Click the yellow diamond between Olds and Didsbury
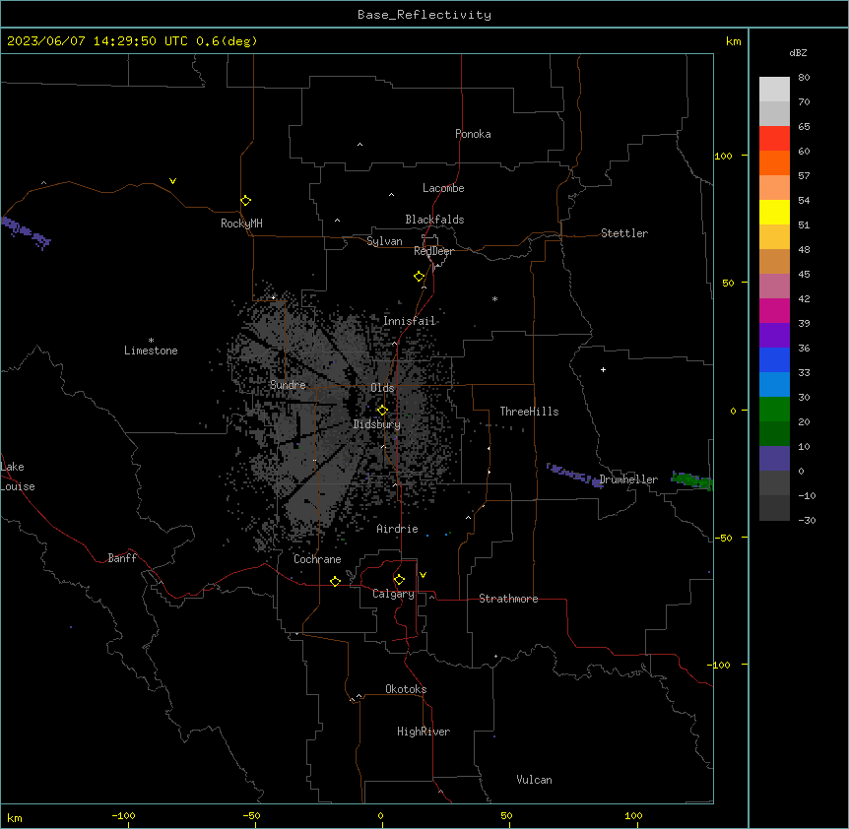 click(382, 411)
